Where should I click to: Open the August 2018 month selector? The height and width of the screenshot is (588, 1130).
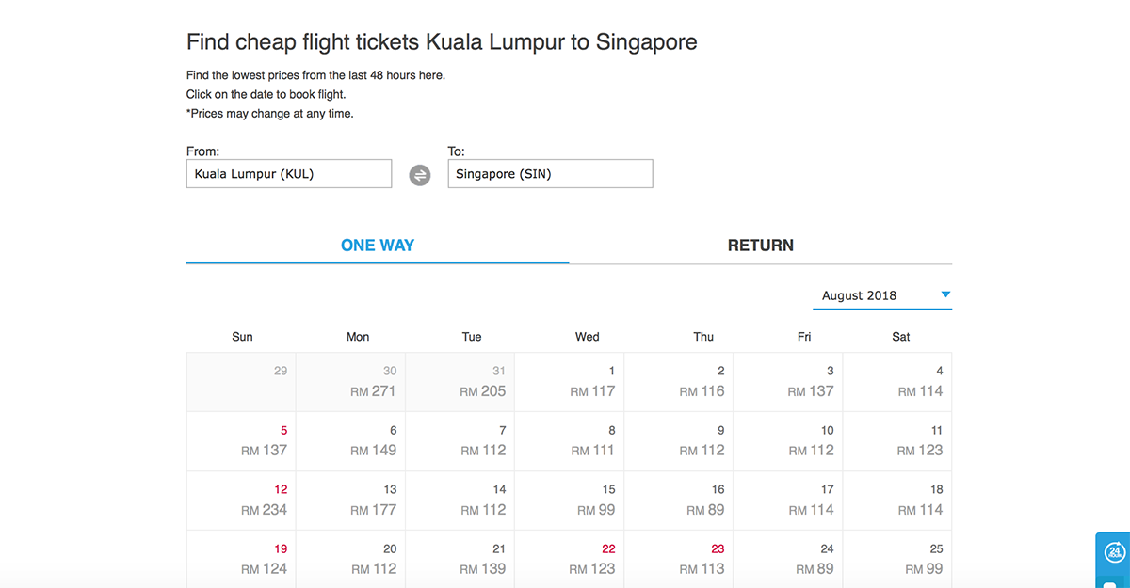click(x=882, y=295)
